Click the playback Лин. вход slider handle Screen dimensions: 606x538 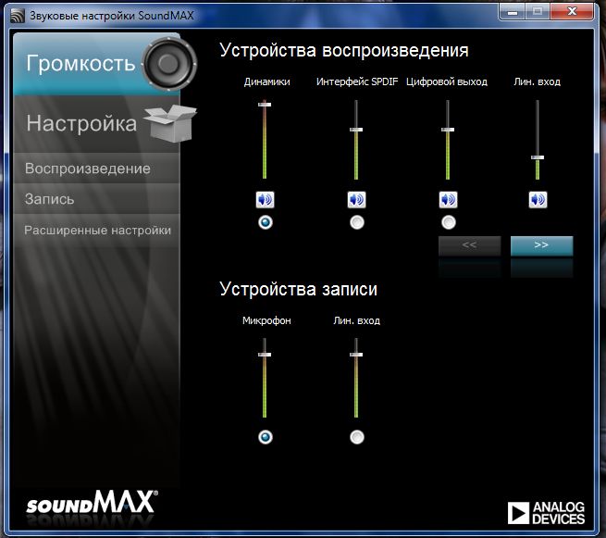point(538,157)
